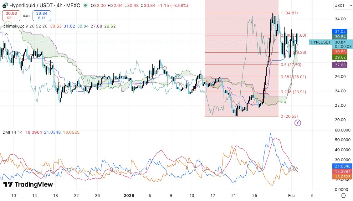The image size is (353, 201).
Task: Click the blue 21.0348 DMI value label
Action: click(342, 166)
